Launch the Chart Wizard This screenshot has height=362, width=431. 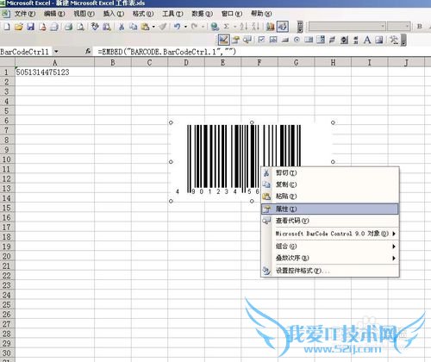tap(271, 27)
